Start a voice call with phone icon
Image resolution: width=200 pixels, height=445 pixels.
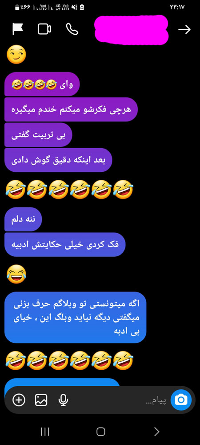[72, 29]
